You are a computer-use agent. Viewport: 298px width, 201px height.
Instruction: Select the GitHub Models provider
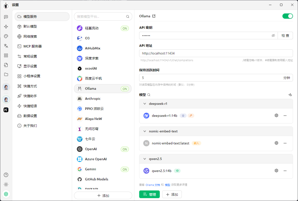point(103,179)
